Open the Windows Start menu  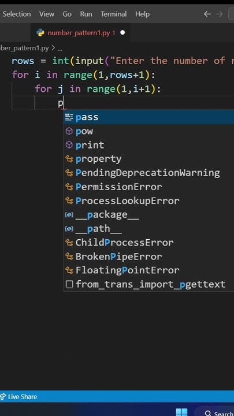(181, 413)
